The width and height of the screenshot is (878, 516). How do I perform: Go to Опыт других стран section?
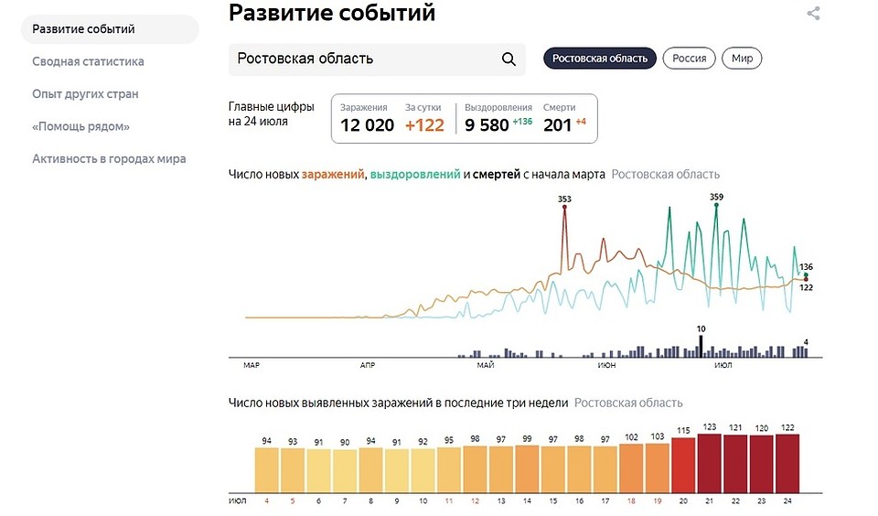point(85,94)
